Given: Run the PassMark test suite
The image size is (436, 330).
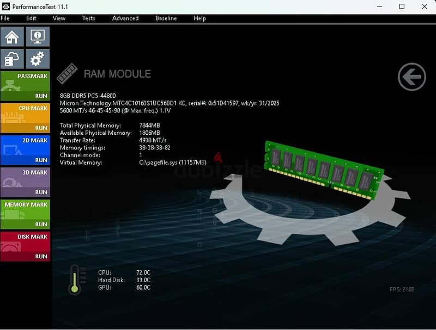Looking at the screenshot, I should click(41, 96).
